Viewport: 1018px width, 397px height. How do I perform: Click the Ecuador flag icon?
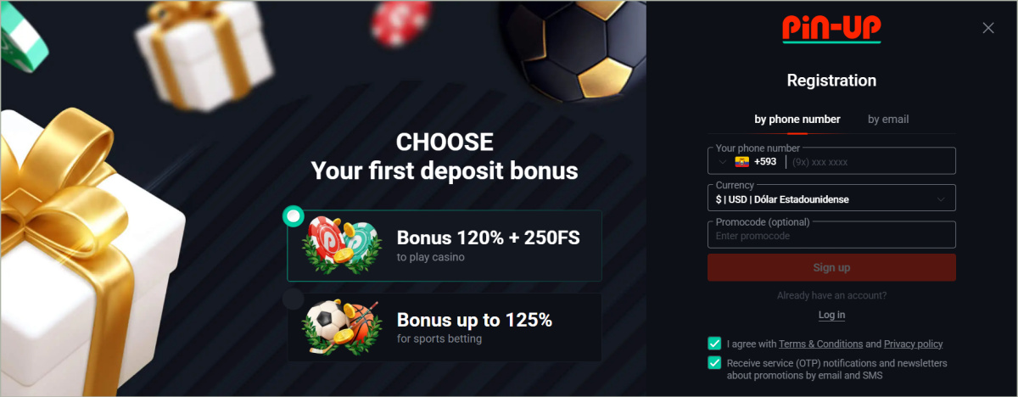(x=742, y=161)
